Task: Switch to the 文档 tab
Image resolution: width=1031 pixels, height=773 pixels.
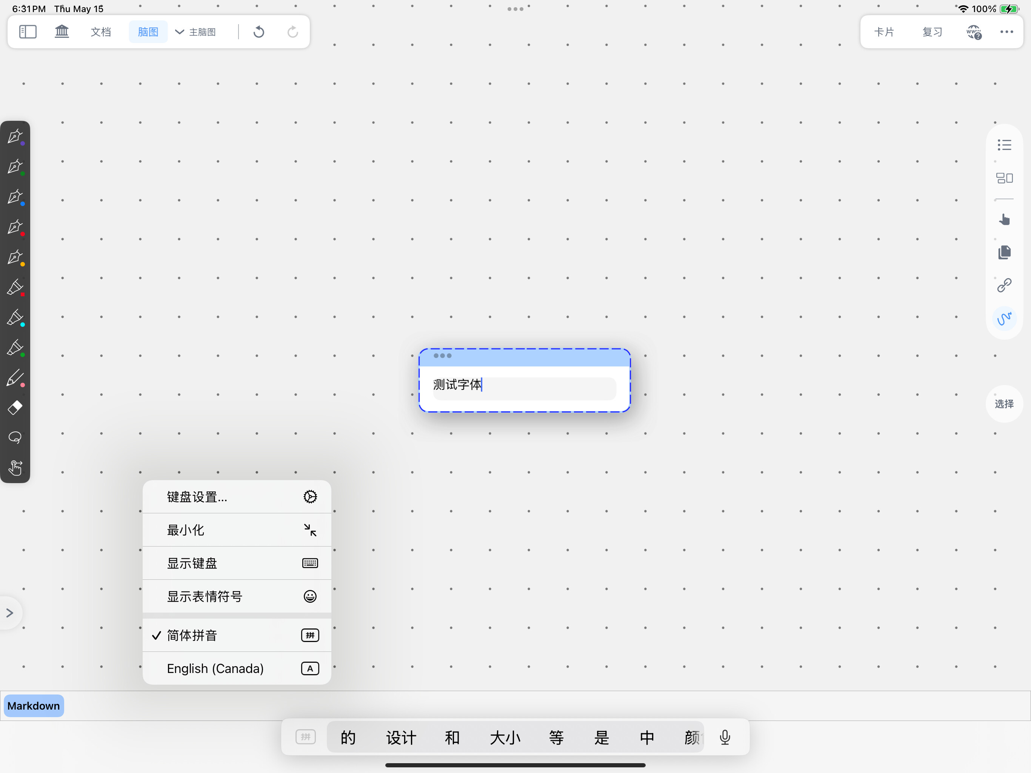Action: click(101, 32)
